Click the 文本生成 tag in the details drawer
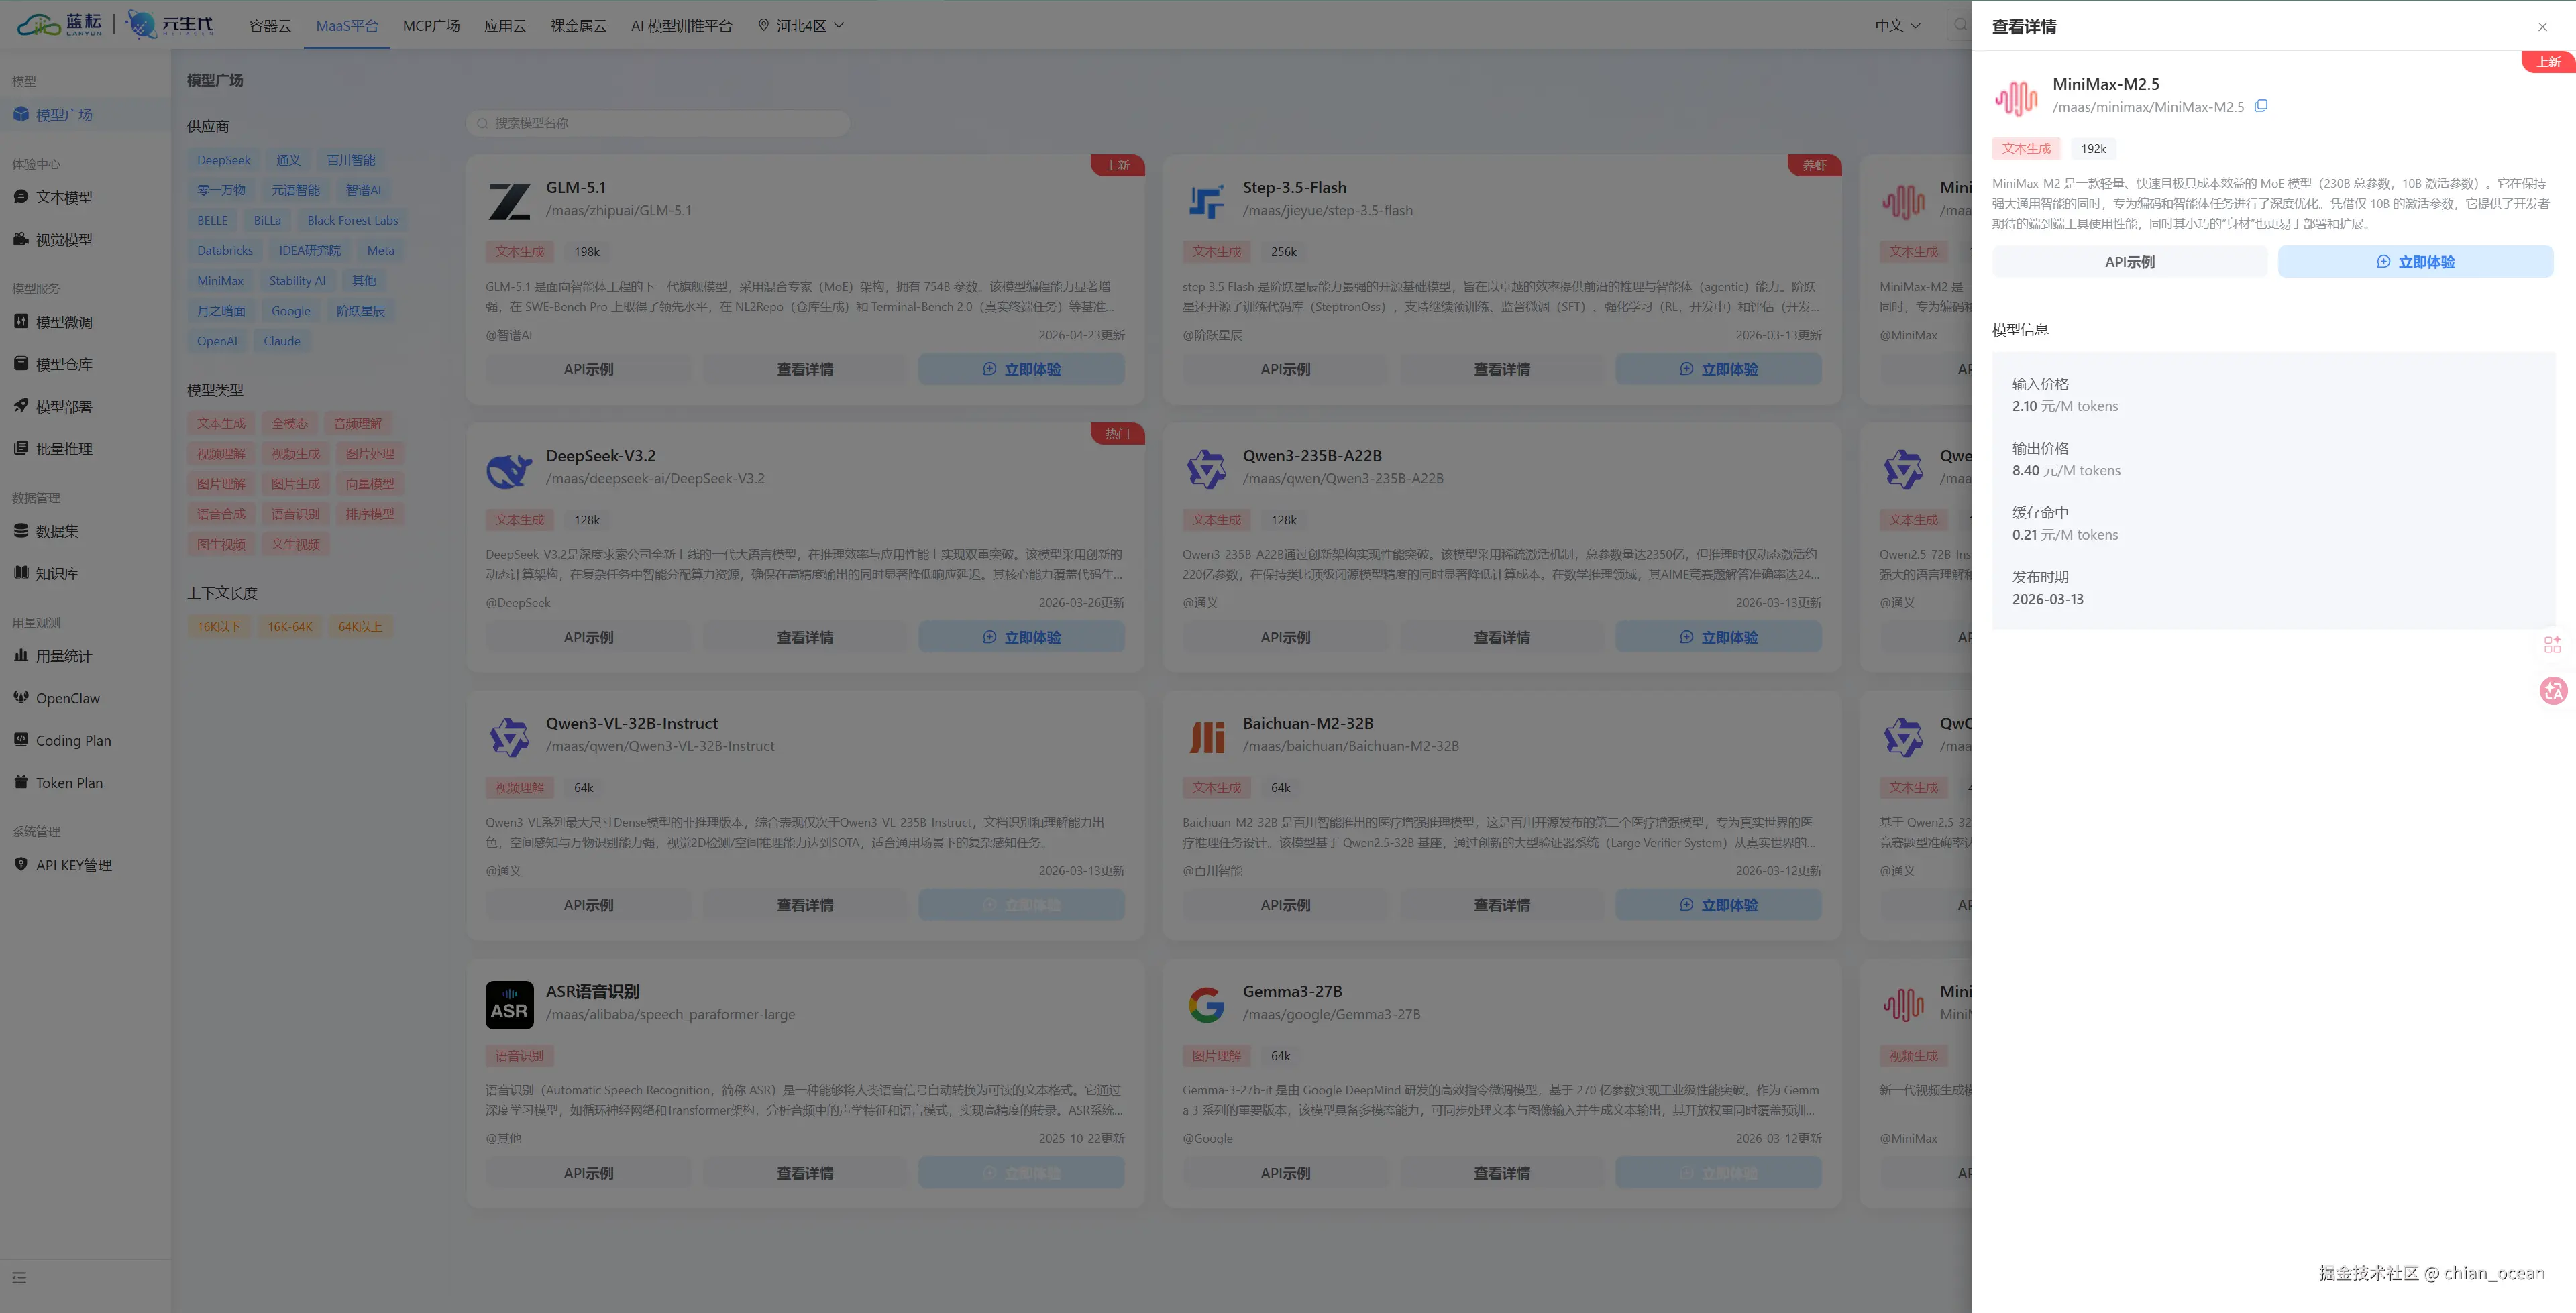2576x1313 pixels. coord(2026,149)
